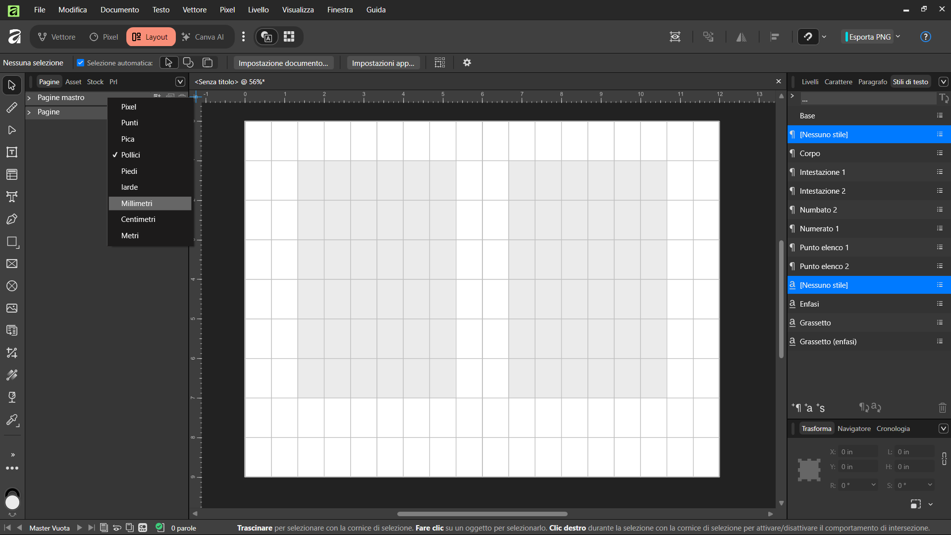Image resolution: width=951 pixels, height=535 pixels.
Task: Toggle the grid view button in toolbar
Action: (289, 37)
